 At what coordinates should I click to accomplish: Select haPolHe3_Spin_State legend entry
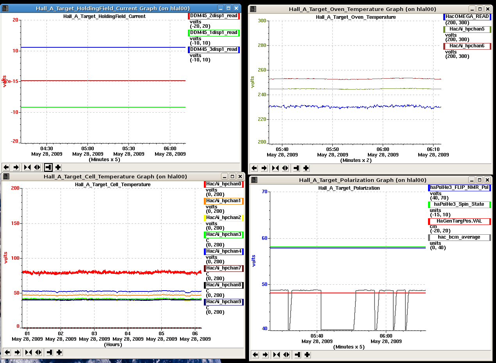point(459,204)
